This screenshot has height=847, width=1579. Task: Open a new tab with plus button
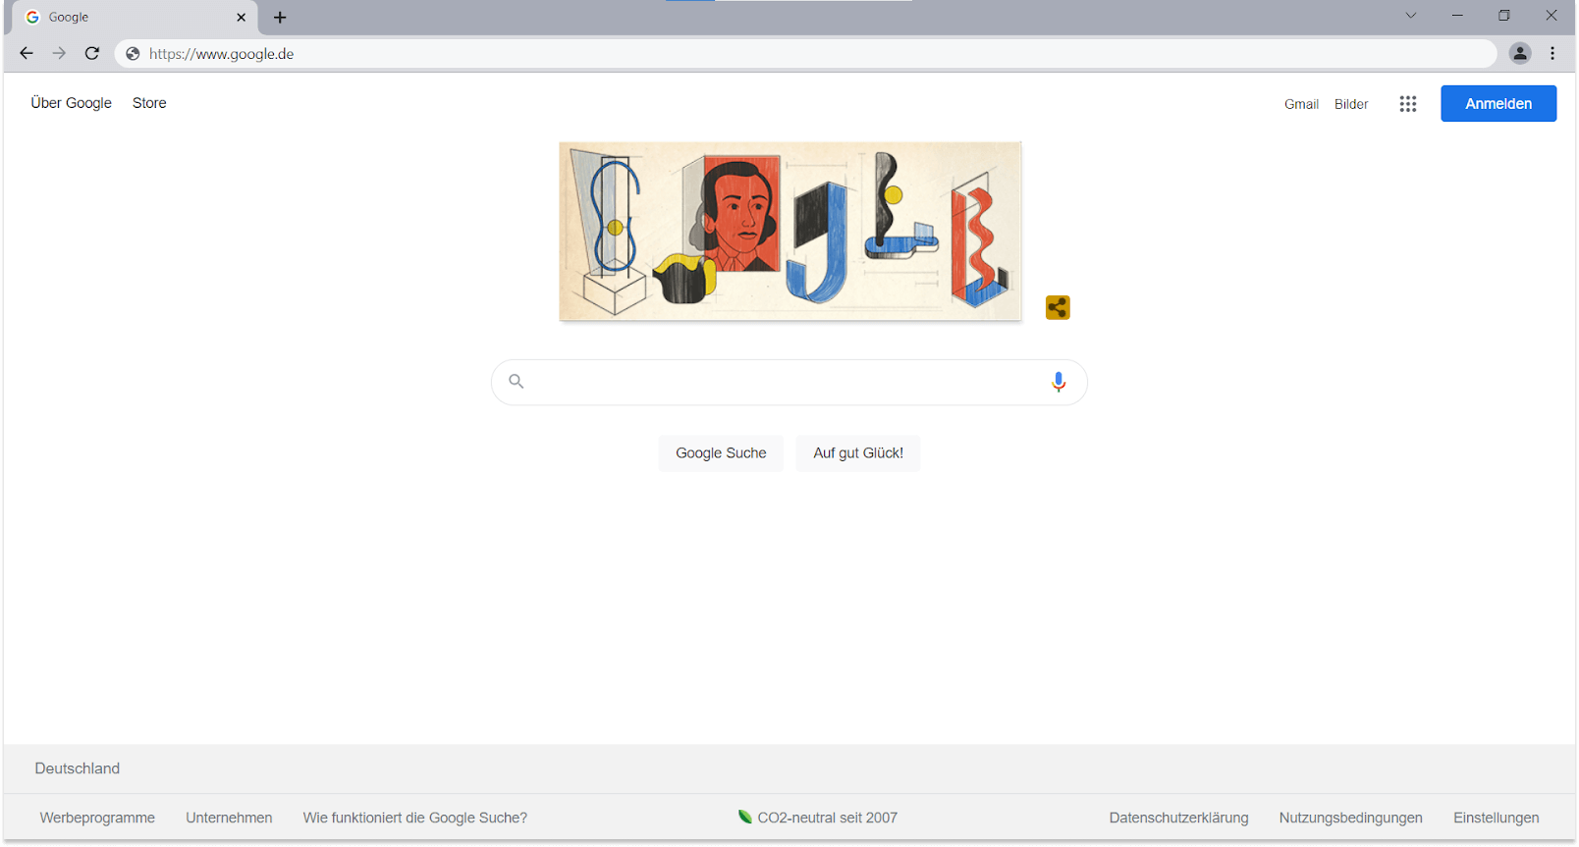click(280, 18)
